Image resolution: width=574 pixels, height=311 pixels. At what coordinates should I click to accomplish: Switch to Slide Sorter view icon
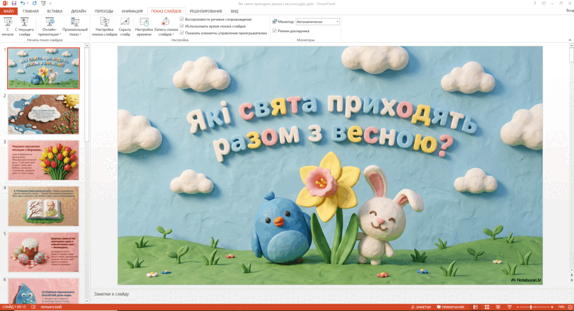487,307
